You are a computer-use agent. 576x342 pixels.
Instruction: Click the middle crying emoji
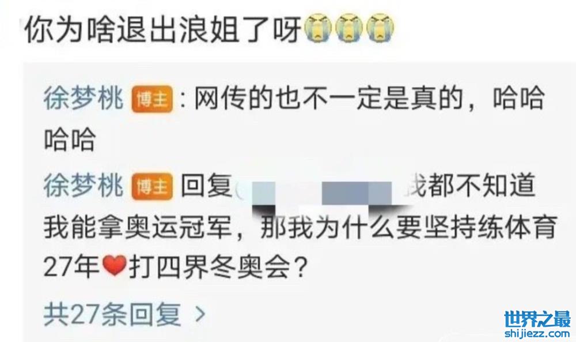coord(349,28)
